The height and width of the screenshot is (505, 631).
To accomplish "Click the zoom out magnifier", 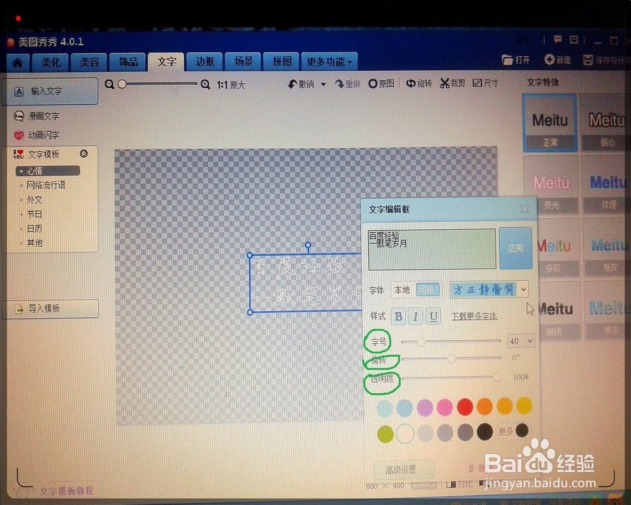I will click(x=109, y=84).
